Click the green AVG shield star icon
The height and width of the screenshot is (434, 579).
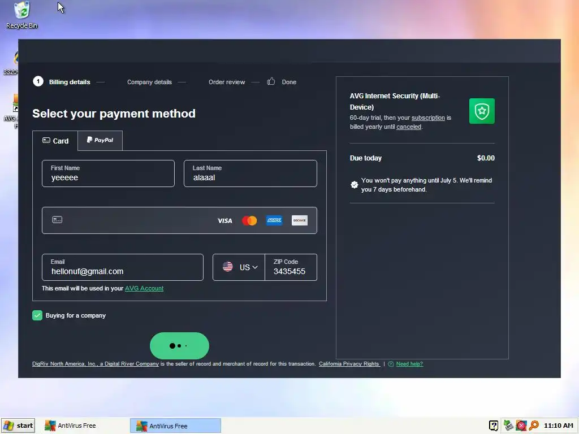click(482, 111)
